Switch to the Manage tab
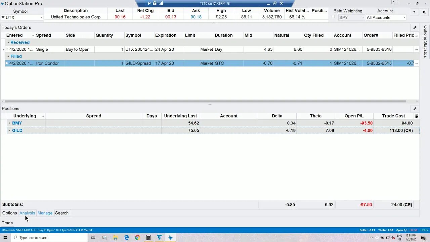430x242 pixels. tap(45, 213)
